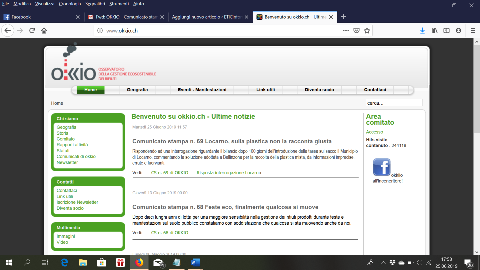This screenshot has height=270, width=480.
Task: Launch Microsoft Edge from taskbar
Action: [64, 262]
